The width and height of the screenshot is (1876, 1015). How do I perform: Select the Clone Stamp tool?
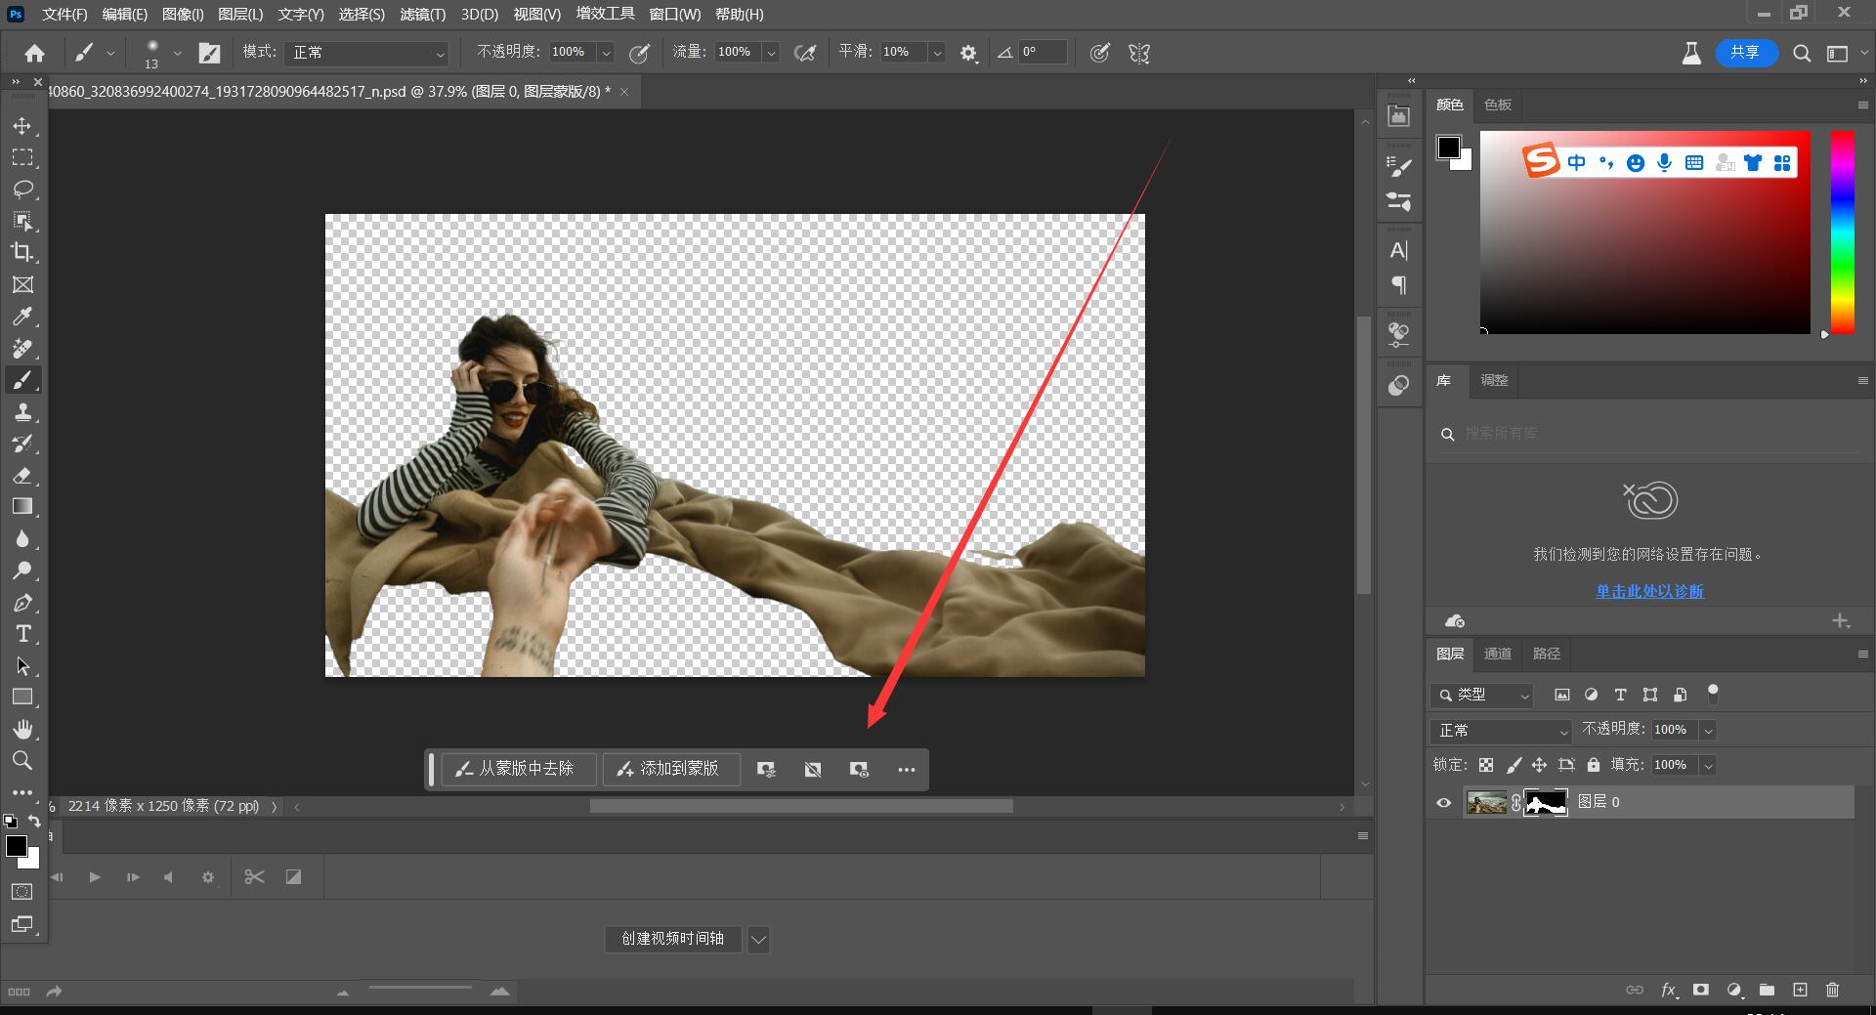coord(22,411)
